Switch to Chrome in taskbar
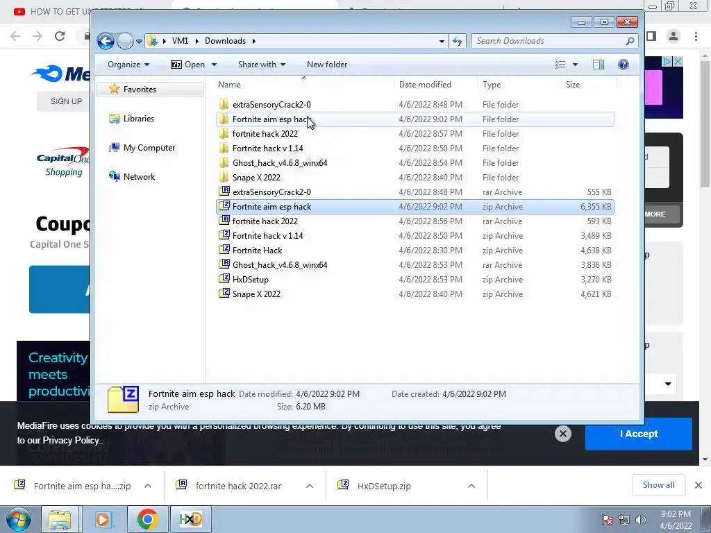The image size is (711, 533). pyautogui.click(x=147, y=519)
